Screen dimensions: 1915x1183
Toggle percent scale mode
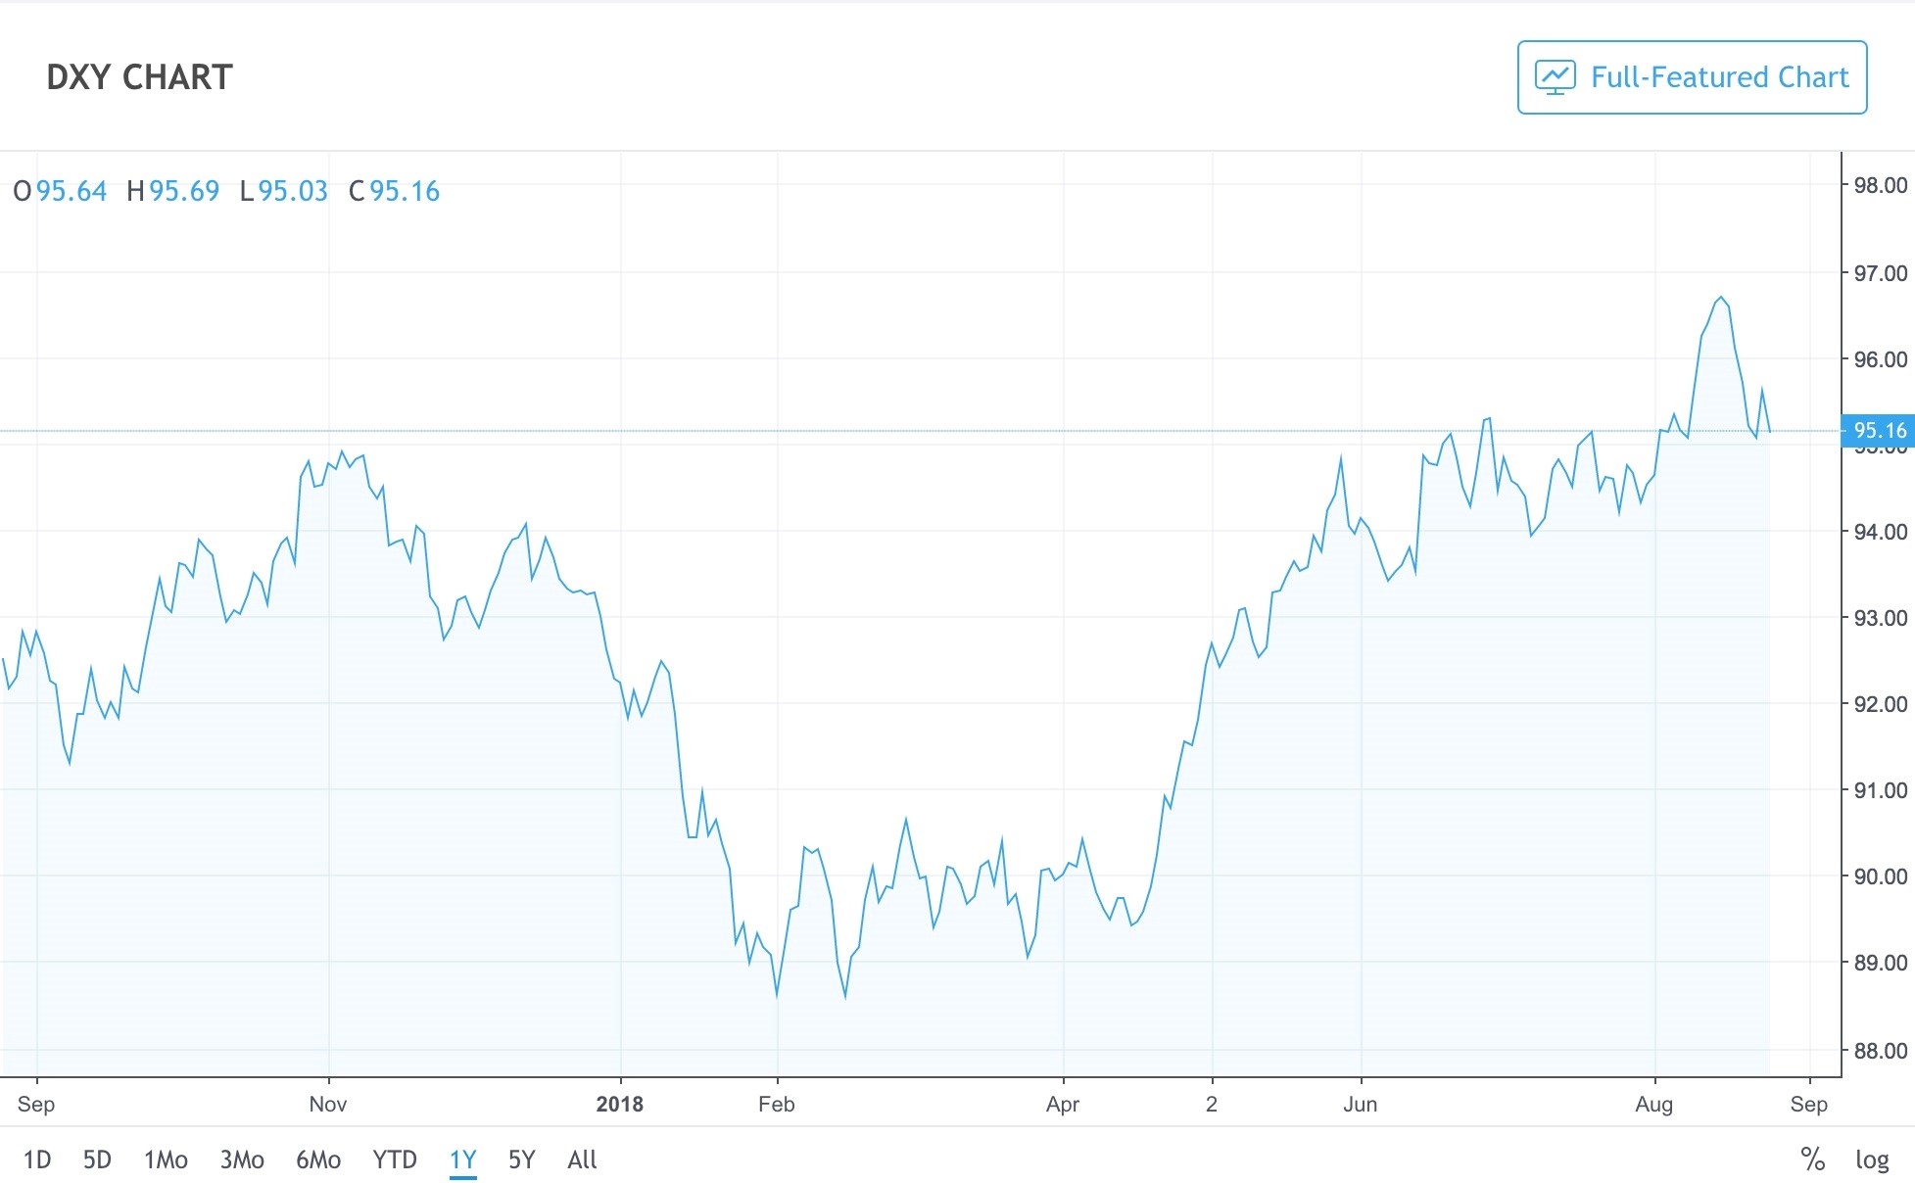[x=1812, y=1159]
